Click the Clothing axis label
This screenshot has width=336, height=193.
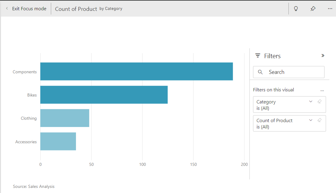click(29, 119)
